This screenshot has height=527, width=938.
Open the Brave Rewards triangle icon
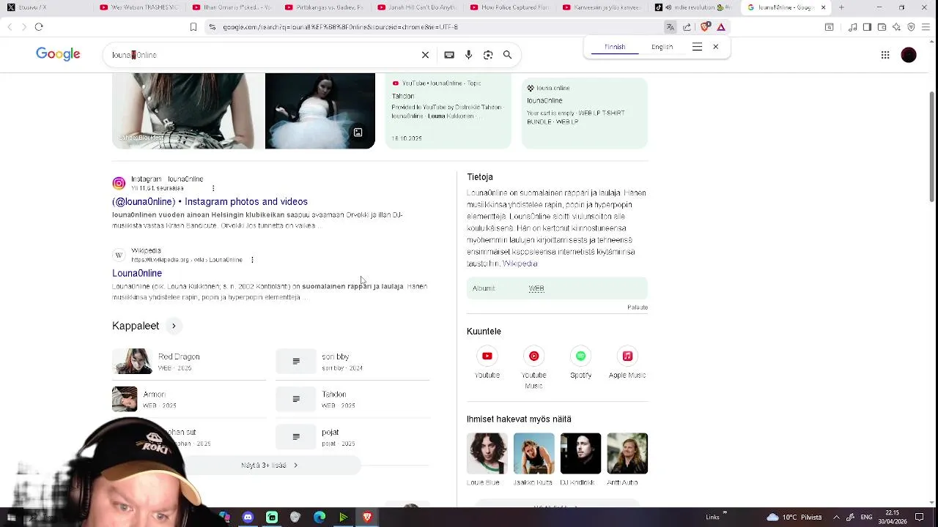click(x=721, y=27)
